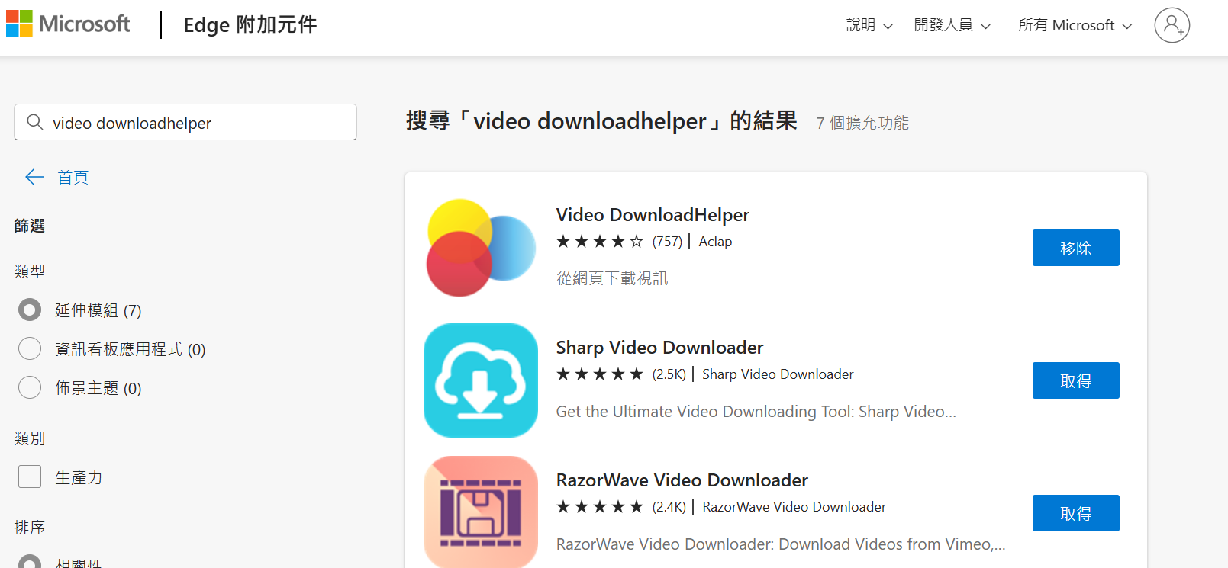
Task: Go back to 首頁 link
Action: pos(73,178)
